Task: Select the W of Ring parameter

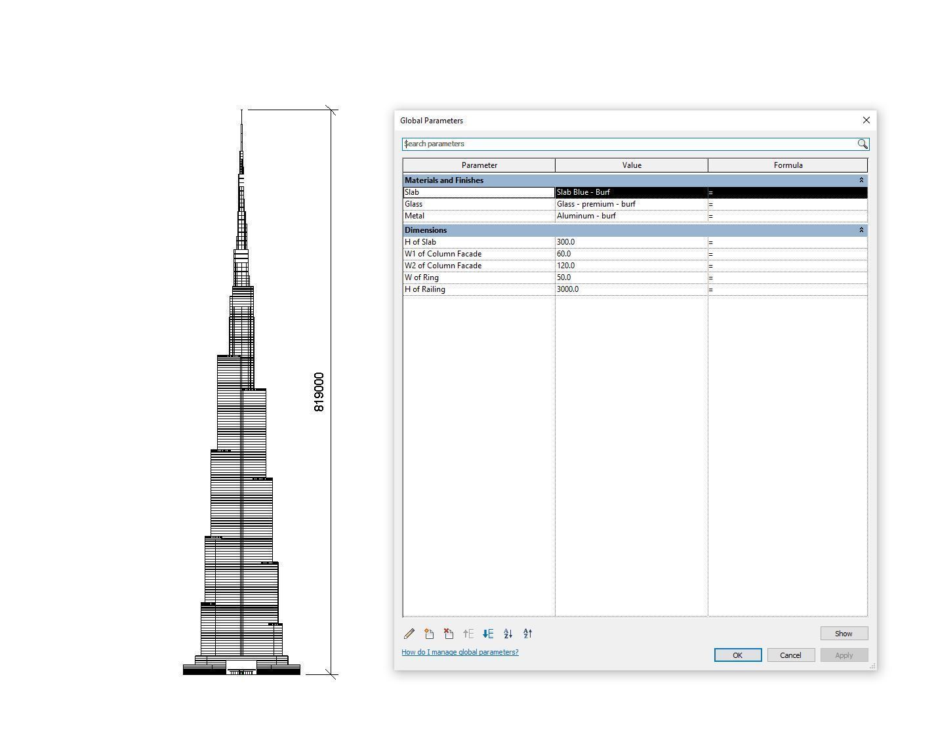Action: coord(479,277)
